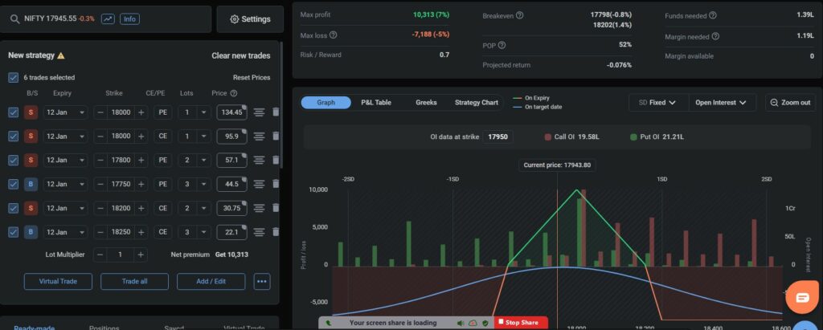The width and height of the screenshot is (823, 330).
Task: Uncheck the 18000 CE trade checkbox
Action: coord(13,136)
